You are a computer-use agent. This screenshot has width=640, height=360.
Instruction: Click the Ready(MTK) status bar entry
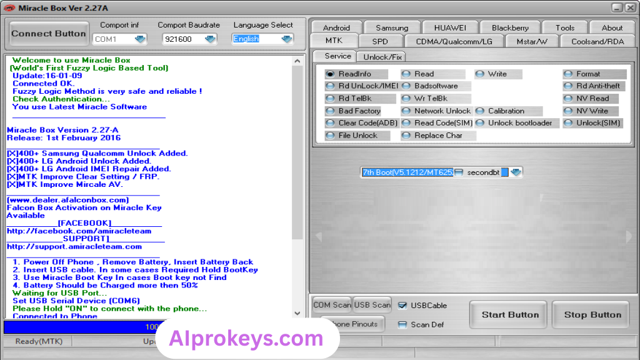pyautogui.click(x=39, y=341)
